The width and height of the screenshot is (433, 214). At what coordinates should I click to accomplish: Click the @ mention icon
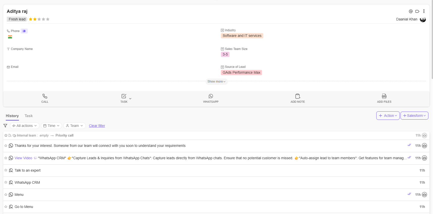[x=411, y=11]
